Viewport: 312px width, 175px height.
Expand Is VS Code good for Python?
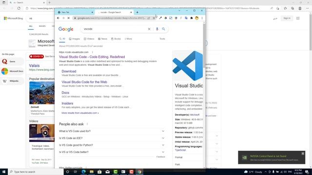[x=112, y=145]
